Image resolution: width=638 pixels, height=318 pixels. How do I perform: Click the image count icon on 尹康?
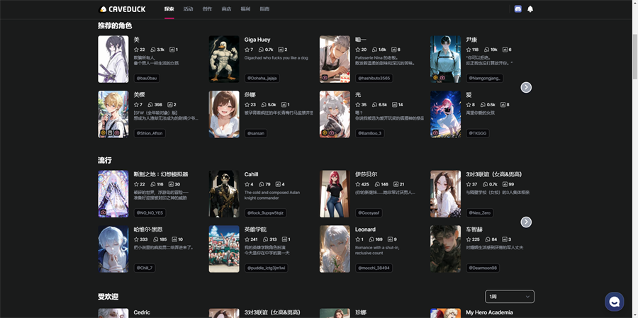pos(505,50)
